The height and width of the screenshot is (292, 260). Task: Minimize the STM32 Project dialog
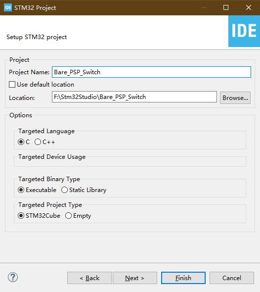tap(204, 7)
